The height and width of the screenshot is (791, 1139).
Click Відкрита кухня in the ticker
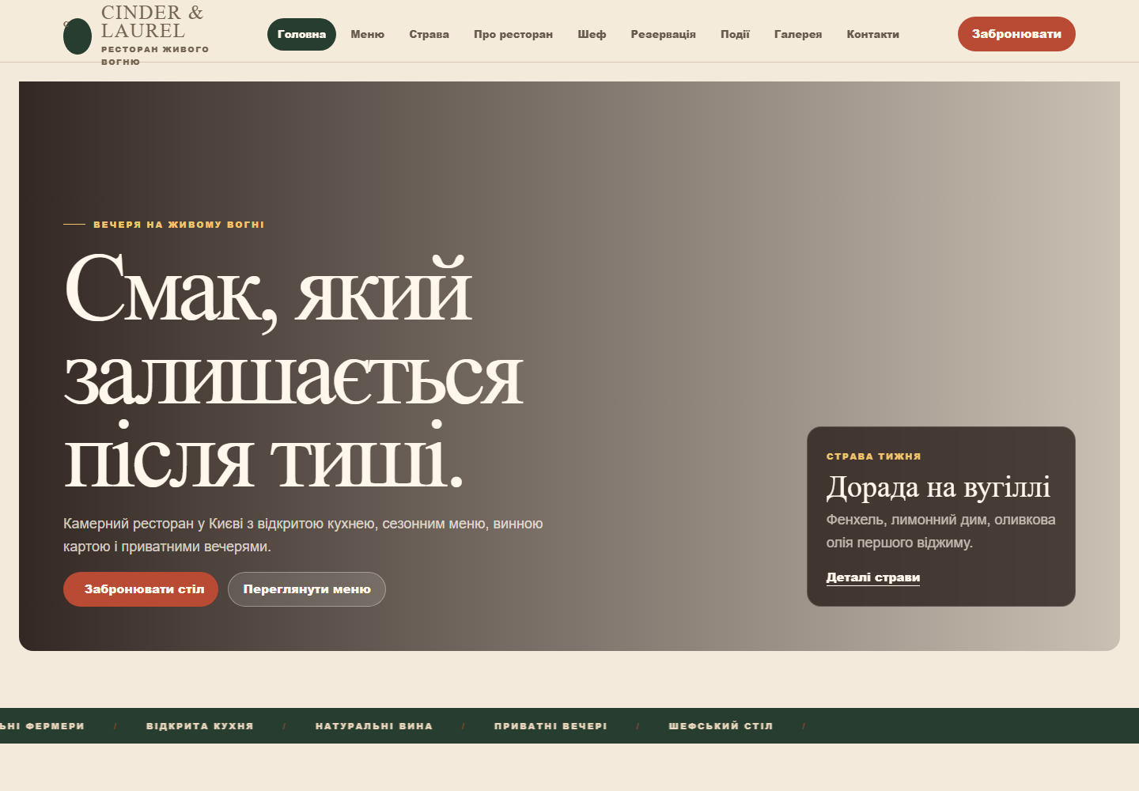pos(200,726)
